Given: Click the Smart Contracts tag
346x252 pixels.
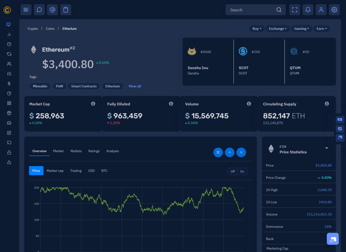Looking at the screenshot, I should pyautogui.click(x=84, y=86).
